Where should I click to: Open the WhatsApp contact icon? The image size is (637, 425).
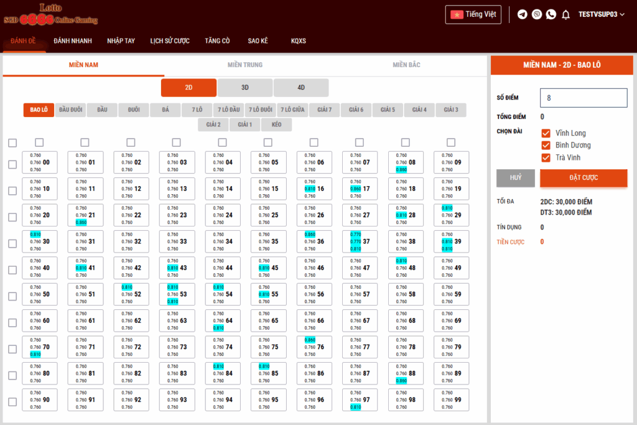[551, 15]
